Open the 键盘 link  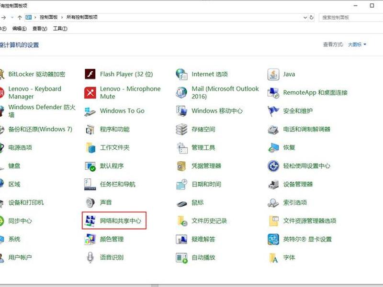(x=14, y=166)
